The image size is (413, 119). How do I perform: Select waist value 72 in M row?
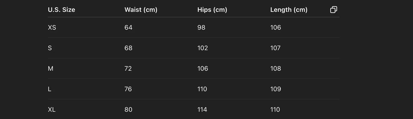[128, 69]
